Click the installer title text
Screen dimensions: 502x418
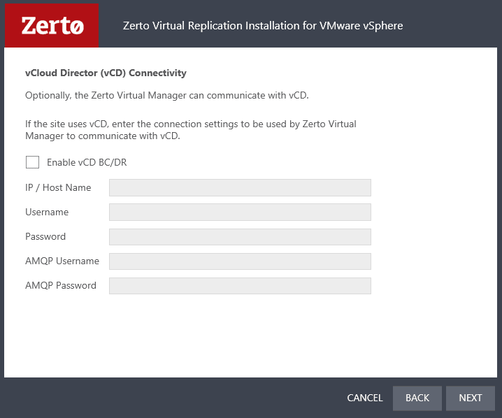(263, 26)
